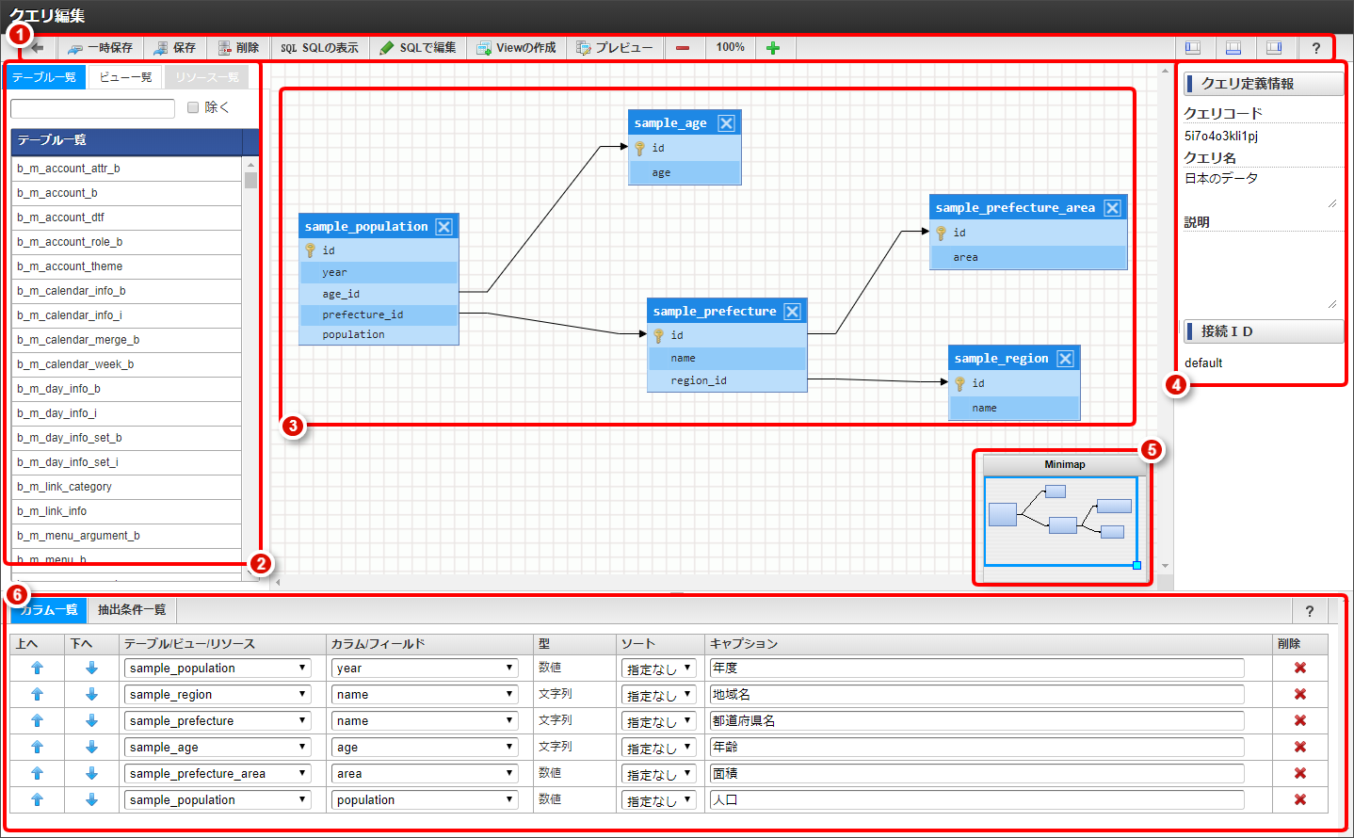Remove sample_age table from the diagram
Viewport: 1354px width, 838px height.
coord(726,123)
